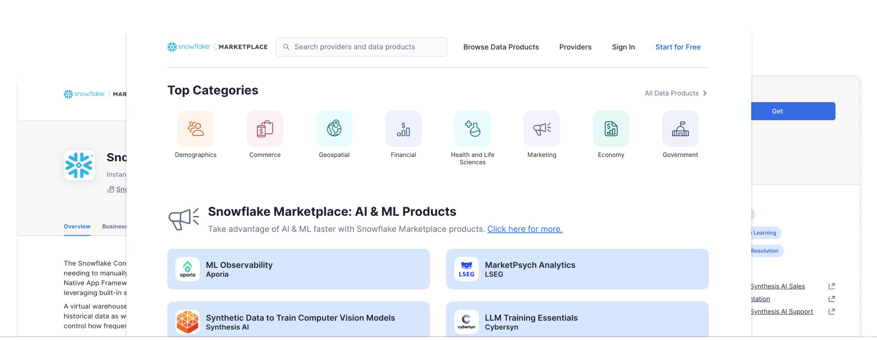Click the blue Get button in background window
877x340 pixels.
tap(793, 111)
